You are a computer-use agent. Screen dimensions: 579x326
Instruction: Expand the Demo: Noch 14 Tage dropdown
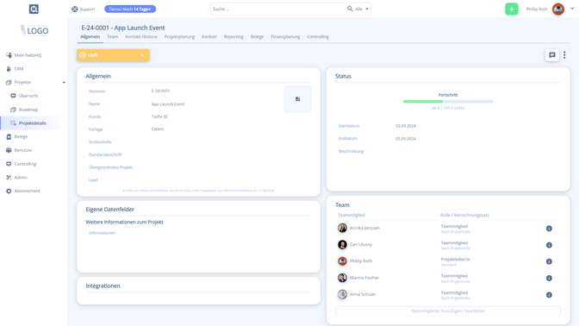coord(130,9)
